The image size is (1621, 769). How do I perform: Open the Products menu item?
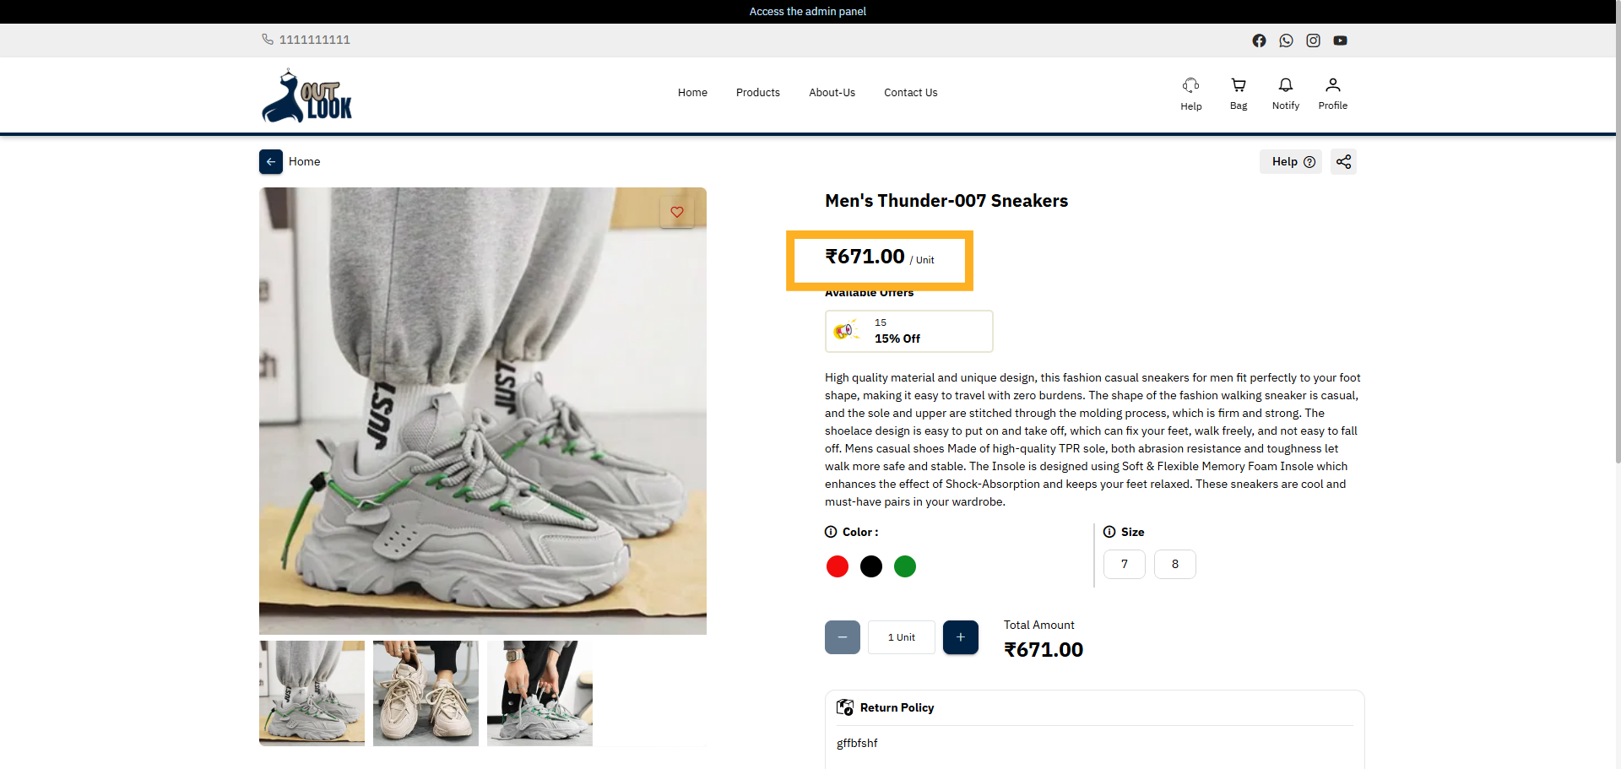click(757, 93)
